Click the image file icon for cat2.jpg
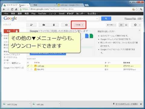The image size is (145, 109). (35, 66)
